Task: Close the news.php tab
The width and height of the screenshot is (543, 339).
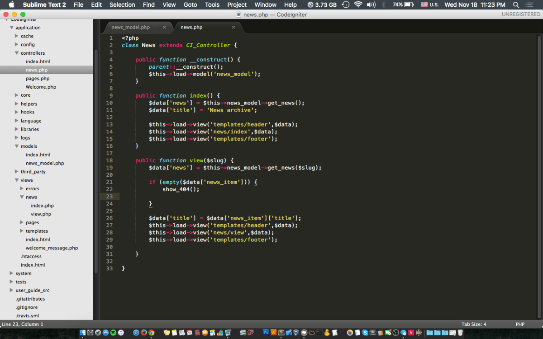Action: (x=233, y=27)
